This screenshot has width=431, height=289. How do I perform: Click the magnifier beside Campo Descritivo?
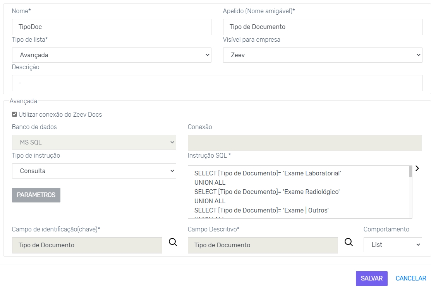pyautogui.click(x=349, y=242)
